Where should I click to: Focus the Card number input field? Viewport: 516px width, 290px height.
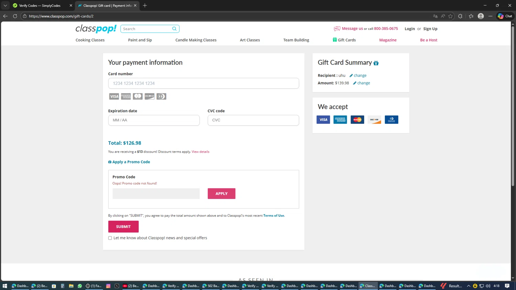point(204,83)
